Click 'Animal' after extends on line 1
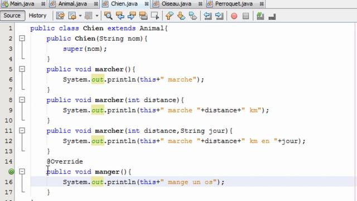The height and width of the screenshot is (201, 357). 152,28
